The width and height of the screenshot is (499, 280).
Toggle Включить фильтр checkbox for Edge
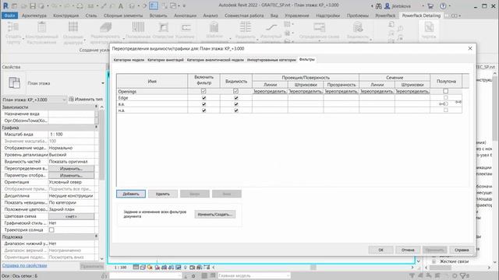tap(203, 98)
